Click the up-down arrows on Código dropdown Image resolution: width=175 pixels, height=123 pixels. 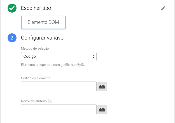pos(94,57)
